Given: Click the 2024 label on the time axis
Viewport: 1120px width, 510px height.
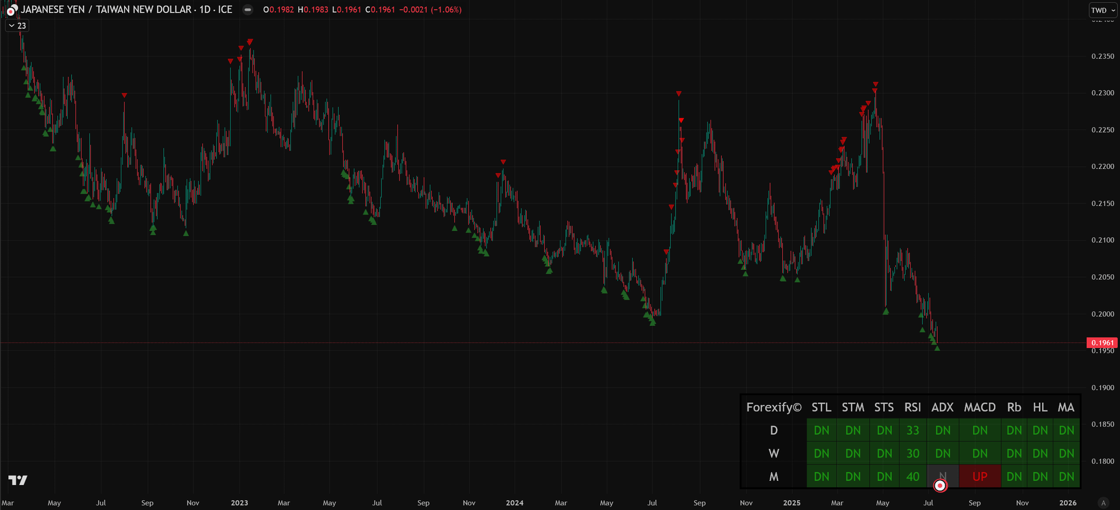Looking at the screenshot, I should 514,502.
